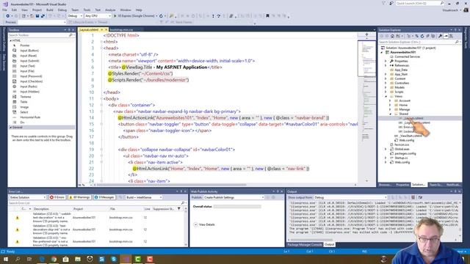Click the Refresh icon in Solution Explorer toolbar
This screenshot has height=264, width=470.
pyautogui.click(x=422, y=36)
